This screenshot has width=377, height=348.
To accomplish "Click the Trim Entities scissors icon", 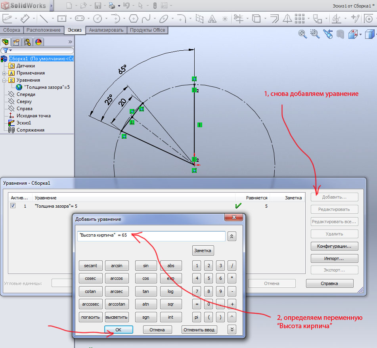I will click(238, 19).
